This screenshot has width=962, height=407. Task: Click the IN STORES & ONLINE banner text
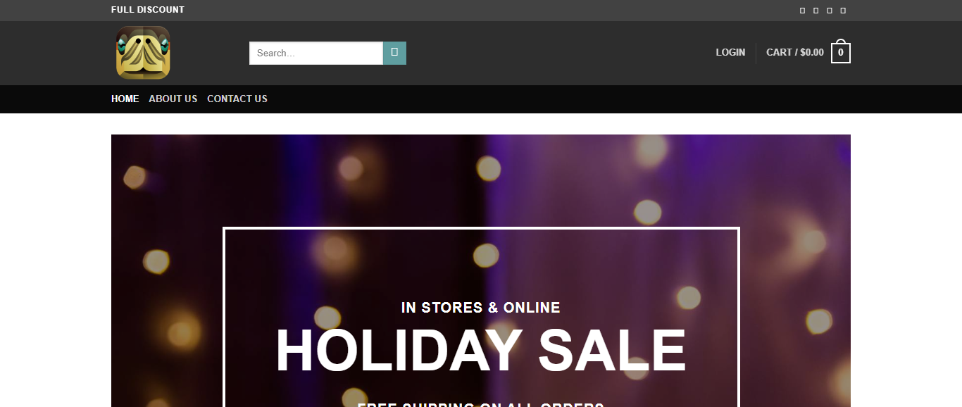click(481, 308)
